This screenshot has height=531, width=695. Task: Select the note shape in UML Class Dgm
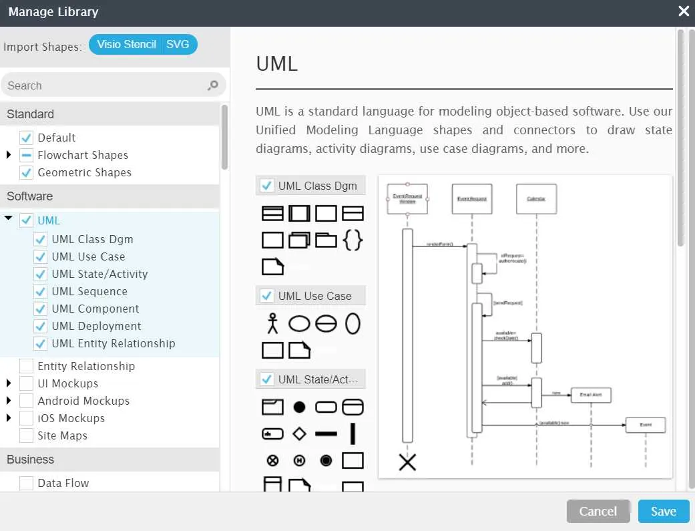click(x=272, y=267)
